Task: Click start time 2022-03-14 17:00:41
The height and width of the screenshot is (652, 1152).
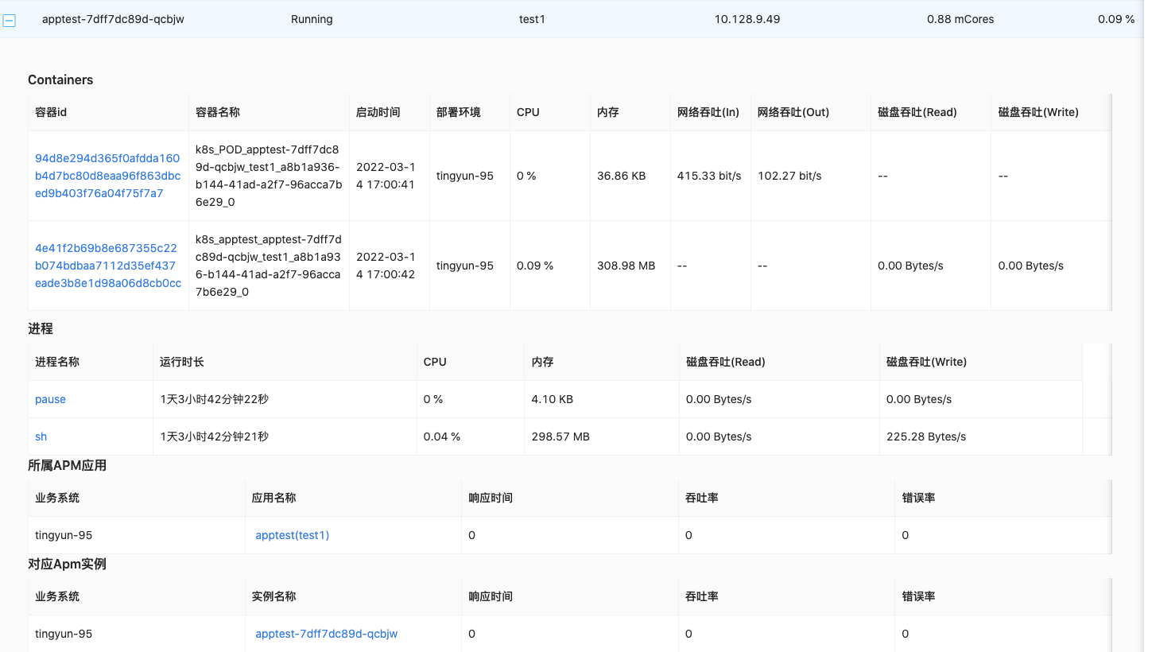Action: point(386,176)
